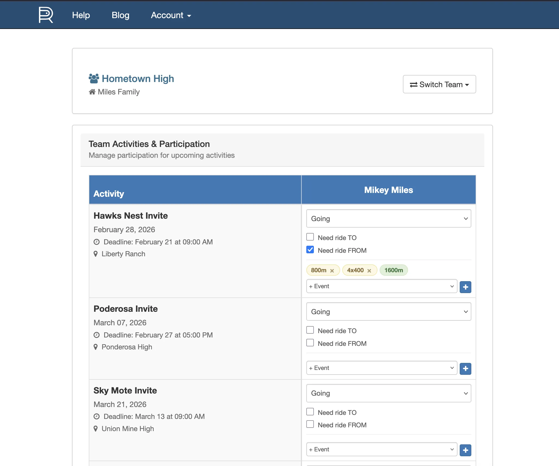Click the plus button for Sky Mote Invite
Viewport: 559px width, 466px height.
tap(465, 450)
